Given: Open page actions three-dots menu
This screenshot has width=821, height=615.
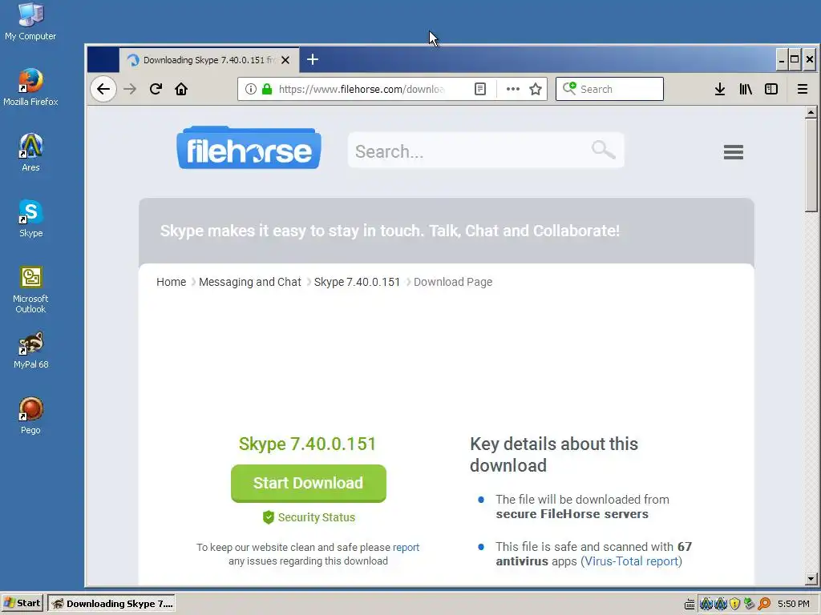Looking at the screenshot, I should 513,89.
